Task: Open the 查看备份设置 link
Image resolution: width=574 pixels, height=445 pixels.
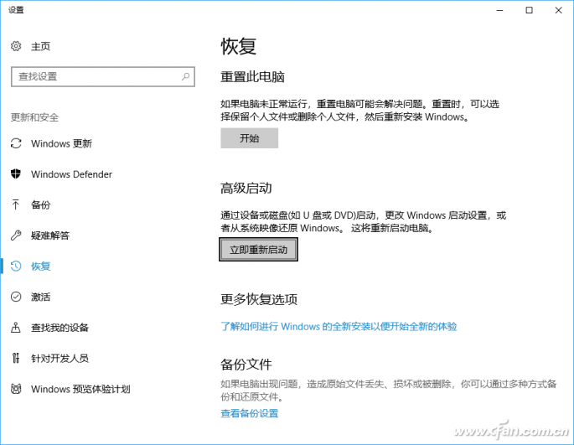Action: [x=250, y=413]
